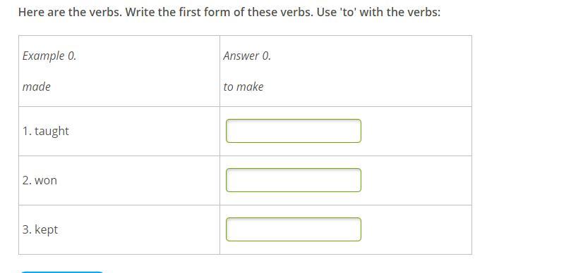The width and height of the screenshot is (571, 273).
Task: Click the word 'Example' in the table header
Action: pyautogui.click(x=43, y=56)
